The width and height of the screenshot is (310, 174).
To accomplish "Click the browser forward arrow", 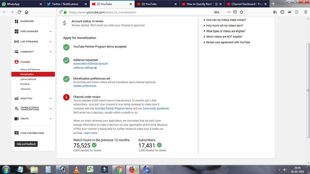I will tap(12, 12).
